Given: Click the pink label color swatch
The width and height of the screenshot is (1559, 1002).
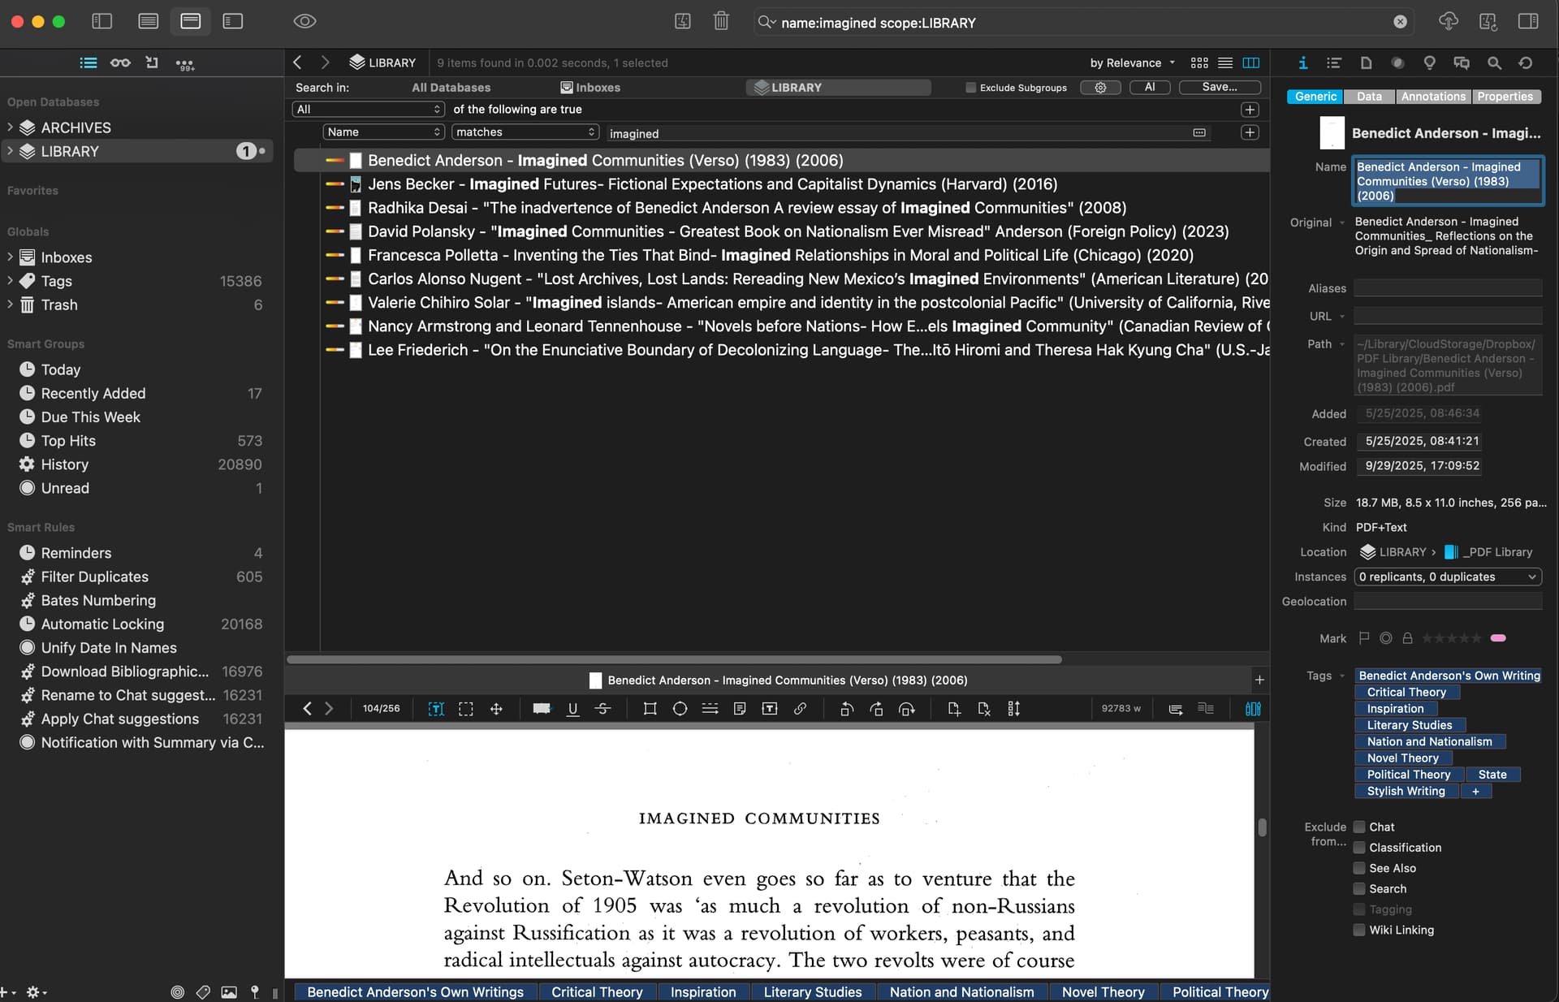Looking at the screenshot, I should coord(1498,639).
